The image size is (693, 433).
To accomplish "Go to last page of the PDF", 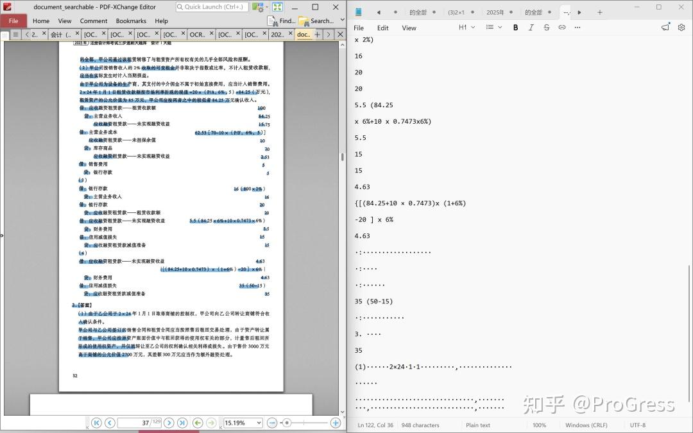I will [182, 423].
